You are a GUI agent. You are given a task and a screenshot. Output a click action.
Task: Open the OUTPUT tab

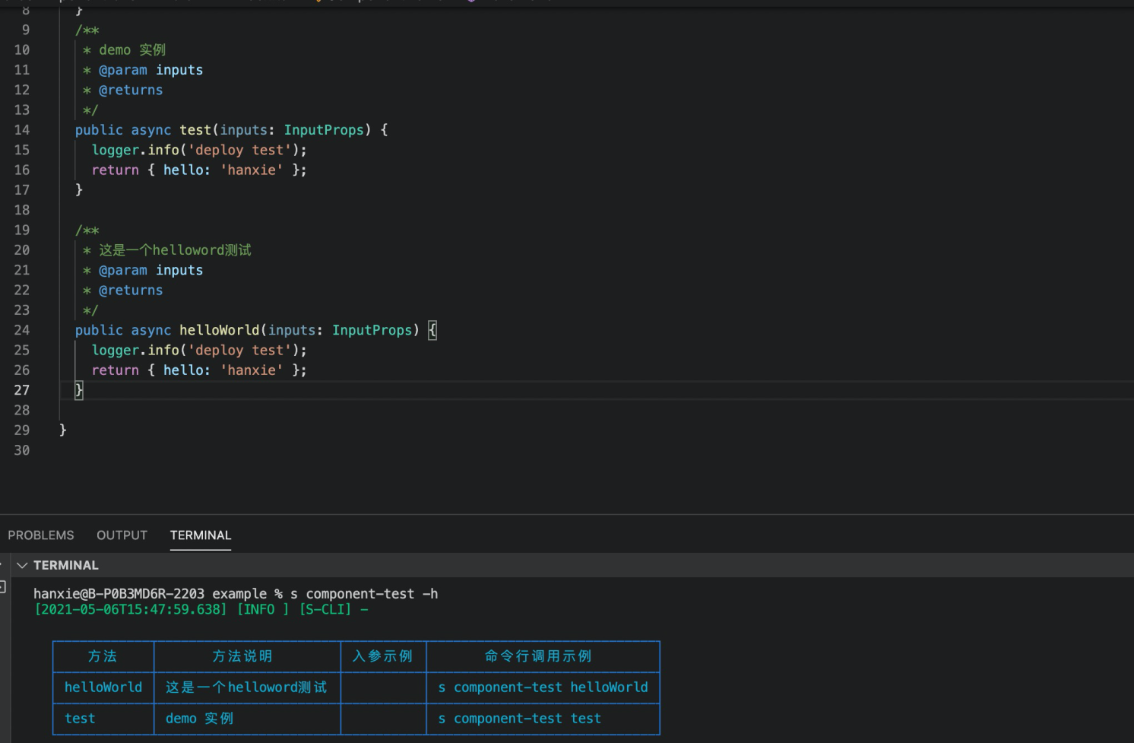tap(122, 535)
